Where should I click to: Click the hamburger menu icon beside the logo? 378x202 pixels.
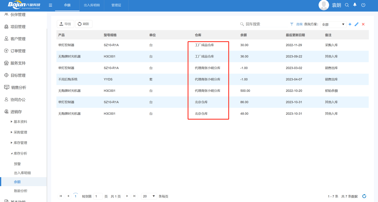pos(50,5)
